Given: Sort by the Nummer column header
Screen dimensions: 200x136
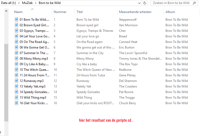Looking at the screenshot, I should point(60,12).
